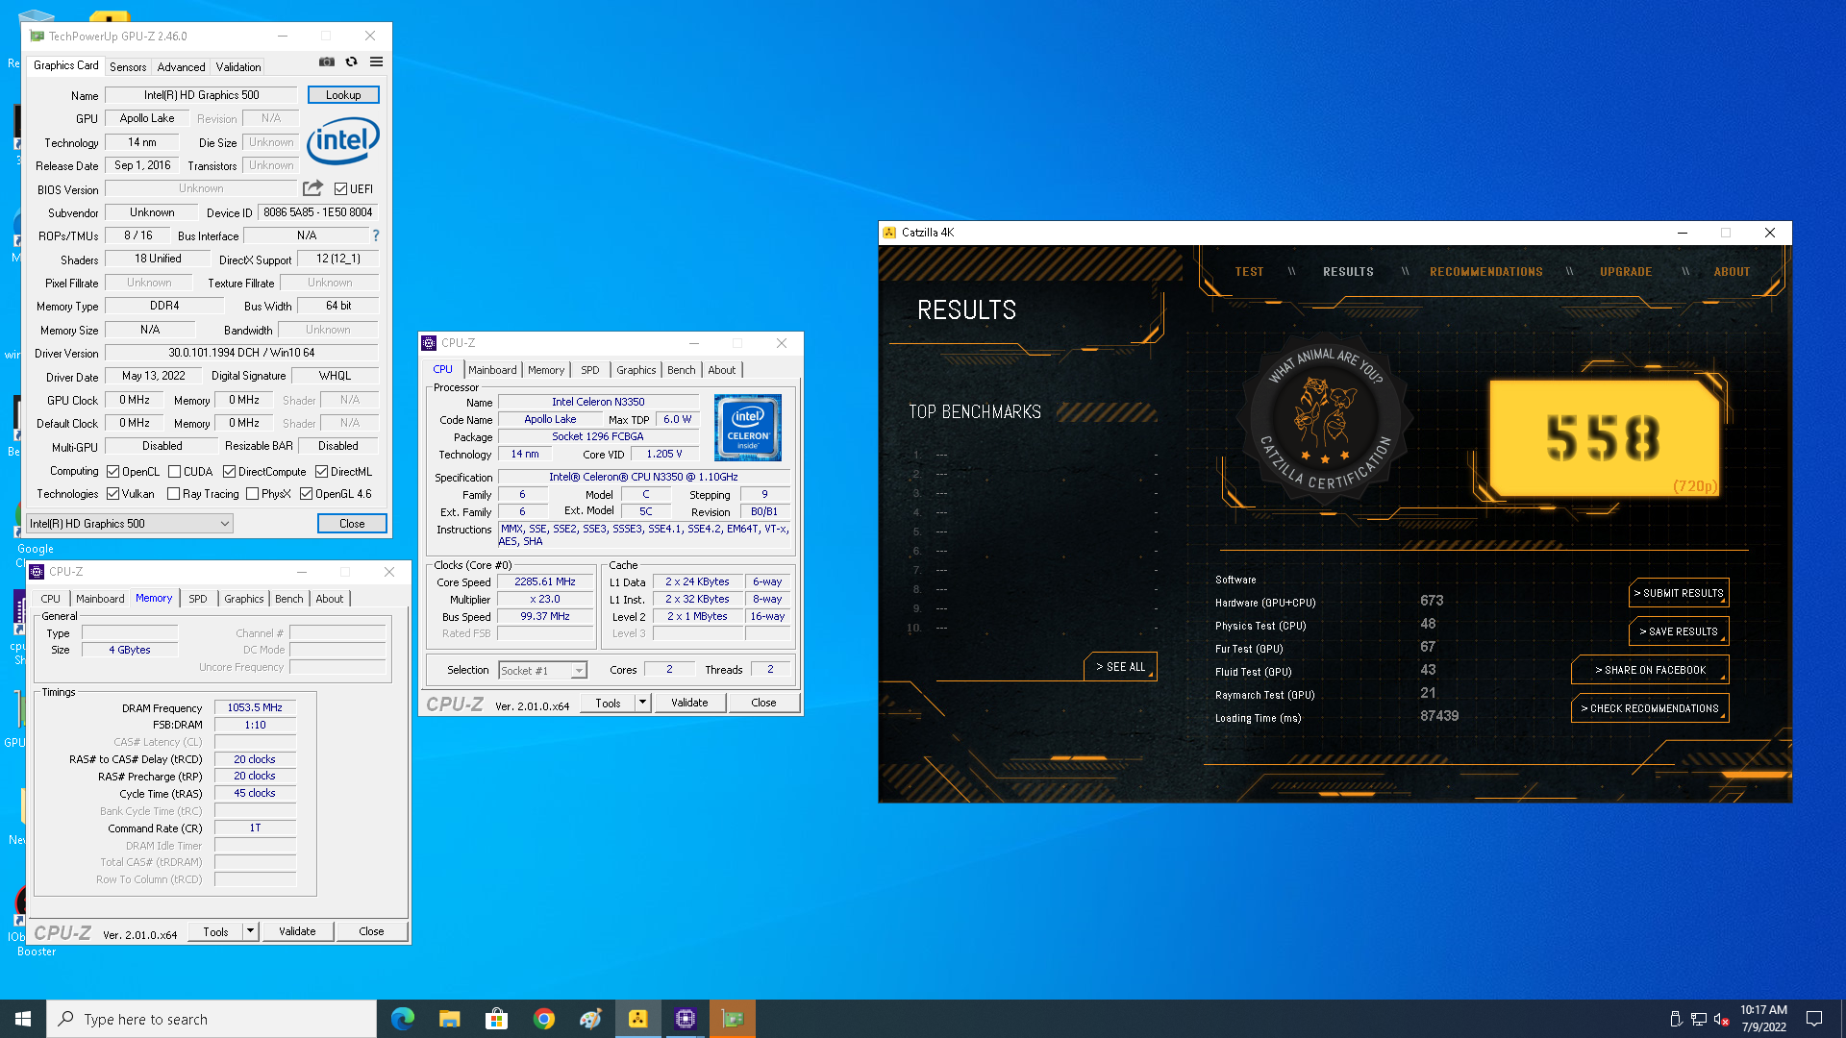
Task: Click CHECK RECOMMENDATIONS button
Action: 1650,708
